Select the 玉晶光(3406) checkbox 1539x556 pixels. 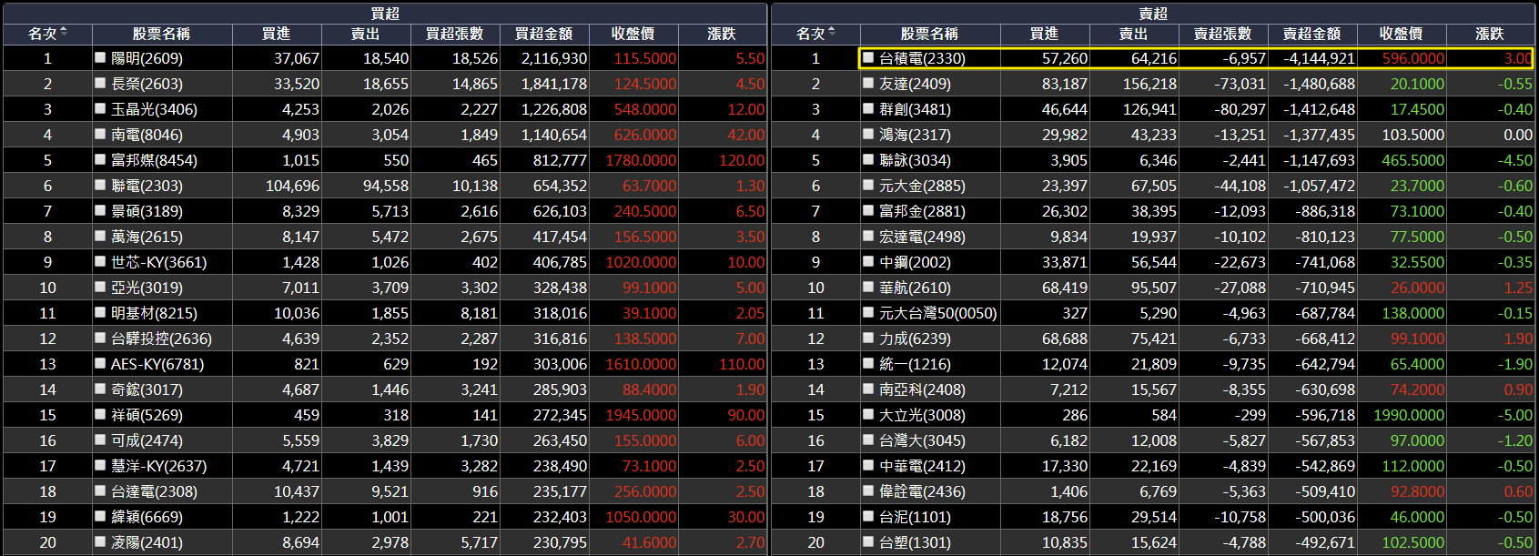point(100,108)
